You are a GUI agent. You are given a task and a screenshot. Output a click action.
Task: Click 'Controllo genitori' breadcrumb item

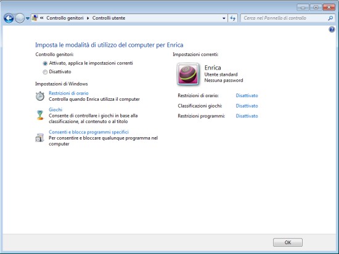65,18
